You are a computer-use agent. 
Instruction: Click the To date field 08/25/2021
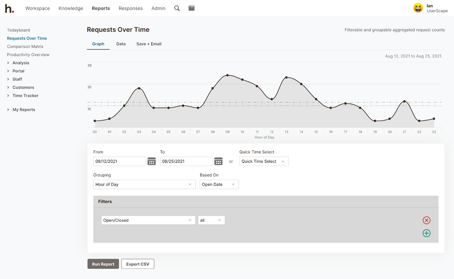[x=186, y=161]
